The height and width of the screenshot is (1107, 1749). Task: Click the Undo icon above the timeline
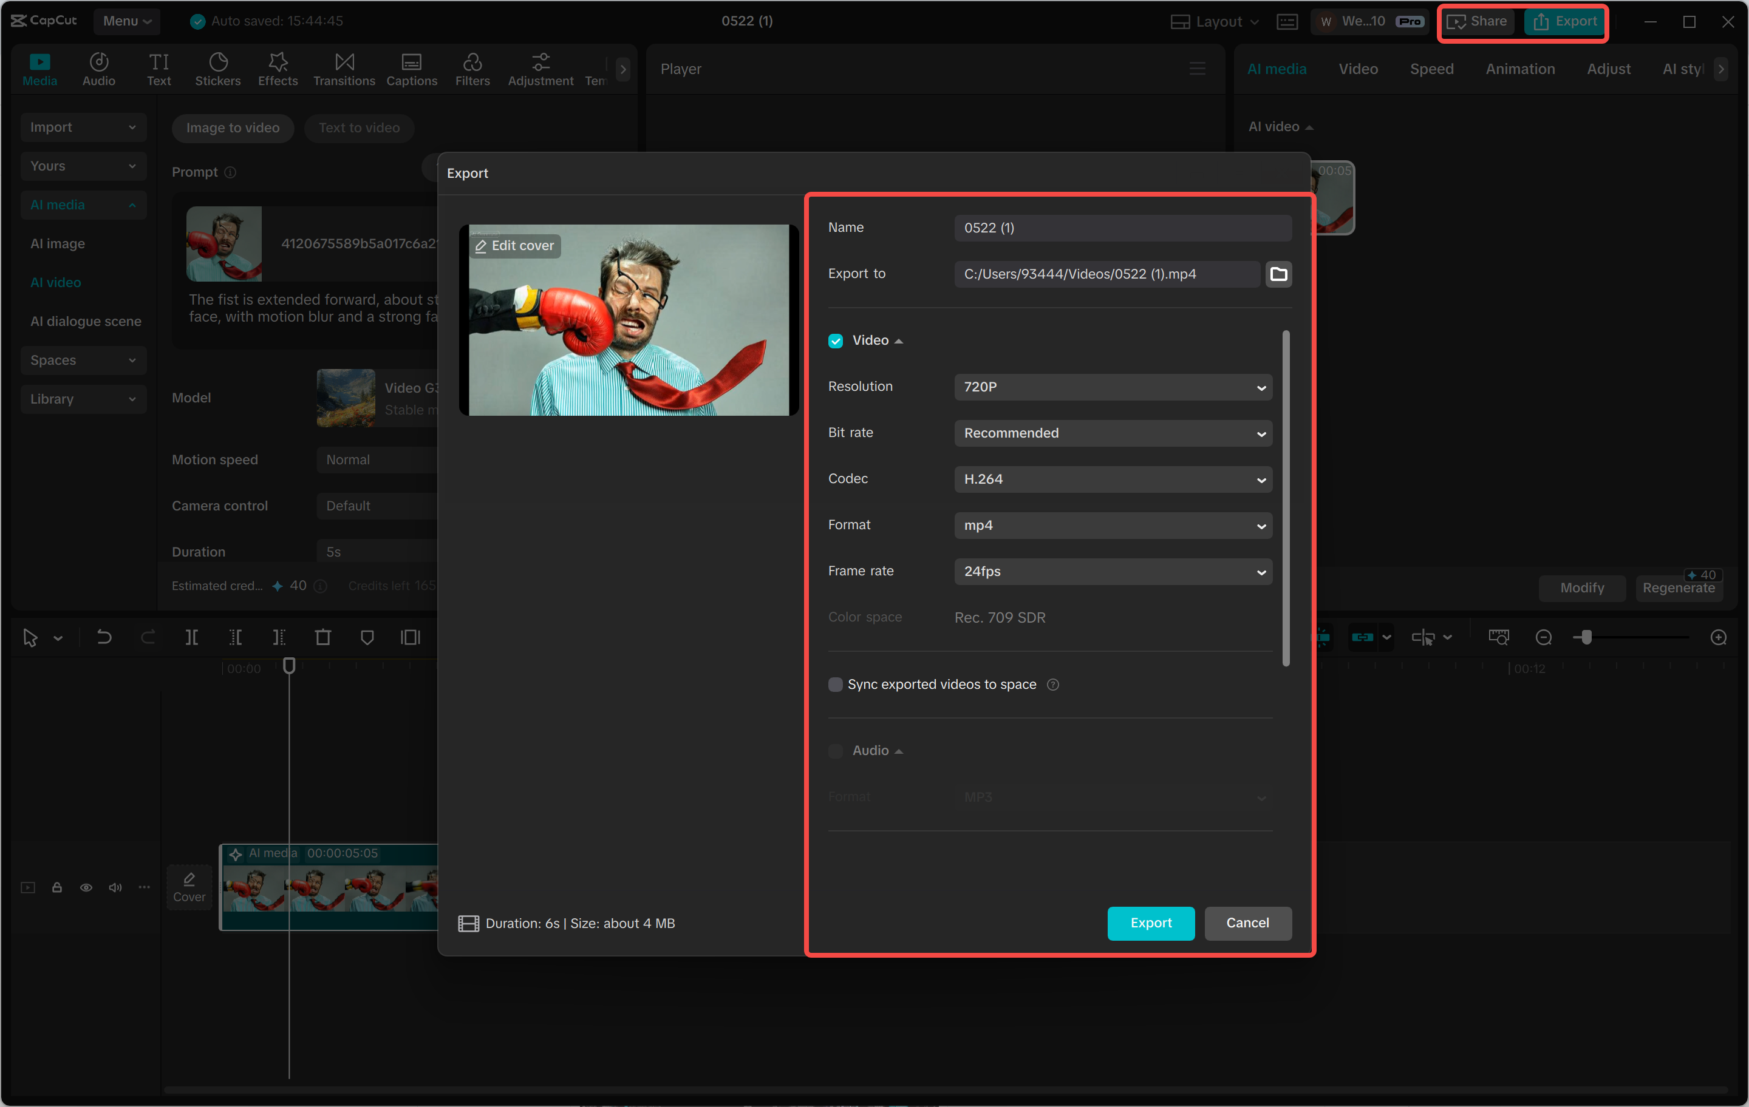(104, 637)
